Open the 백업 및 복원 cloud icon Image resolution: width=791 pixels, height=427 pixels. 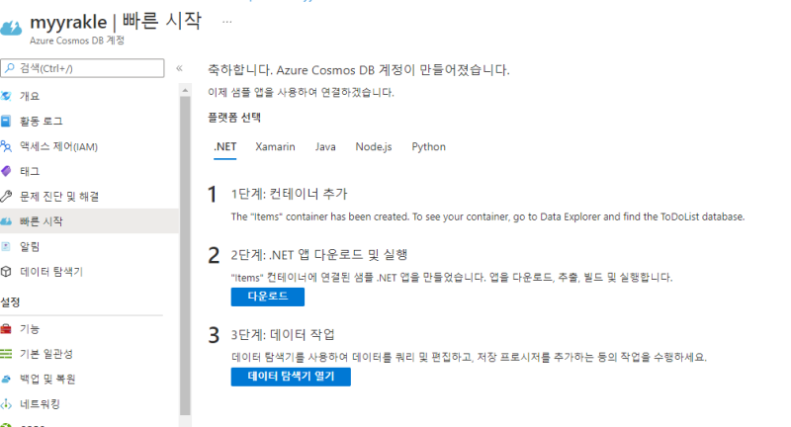coord(7,379)
